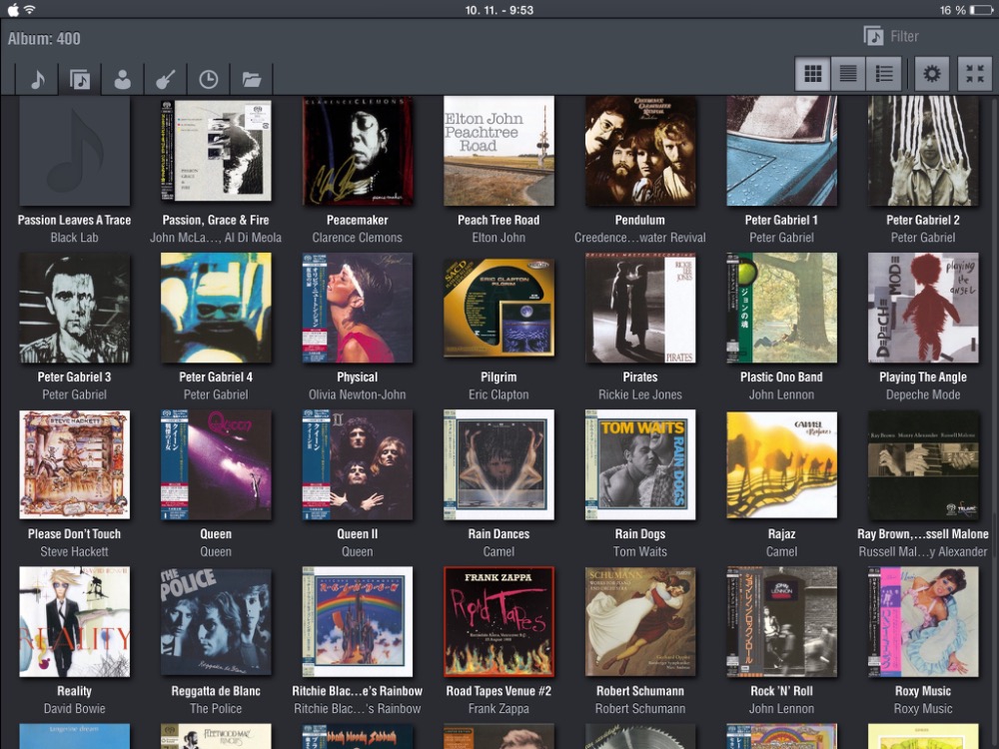Screen dimensions: 999x749
Task: Open Rock 'N' Roll album cover
Action: tap(782, 621)
